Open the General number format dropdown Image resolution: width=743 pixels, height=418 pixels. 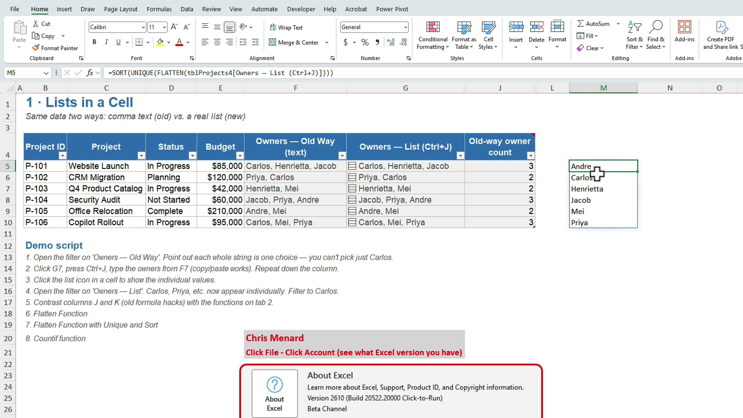pos(405,27)
